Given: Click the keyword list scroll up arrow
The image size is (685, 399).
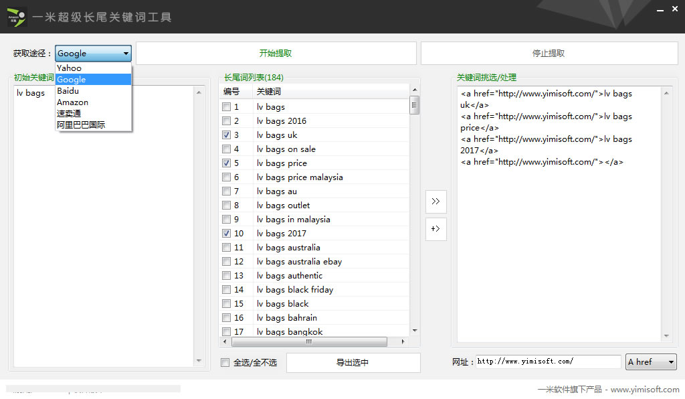Looking at the screenshot, I should tap(415, 90).
